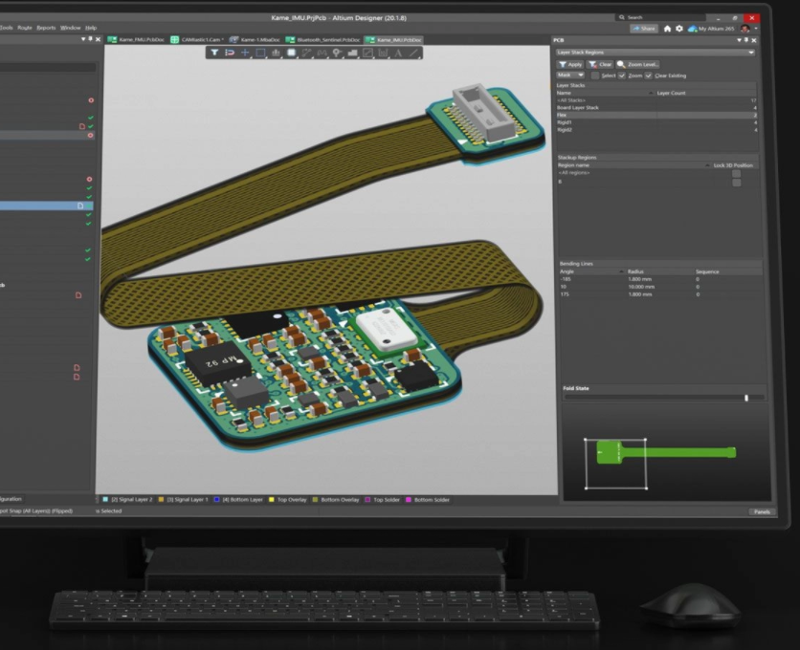
Task: Click the green board preview thumbnail
Action: coord(666,452)
